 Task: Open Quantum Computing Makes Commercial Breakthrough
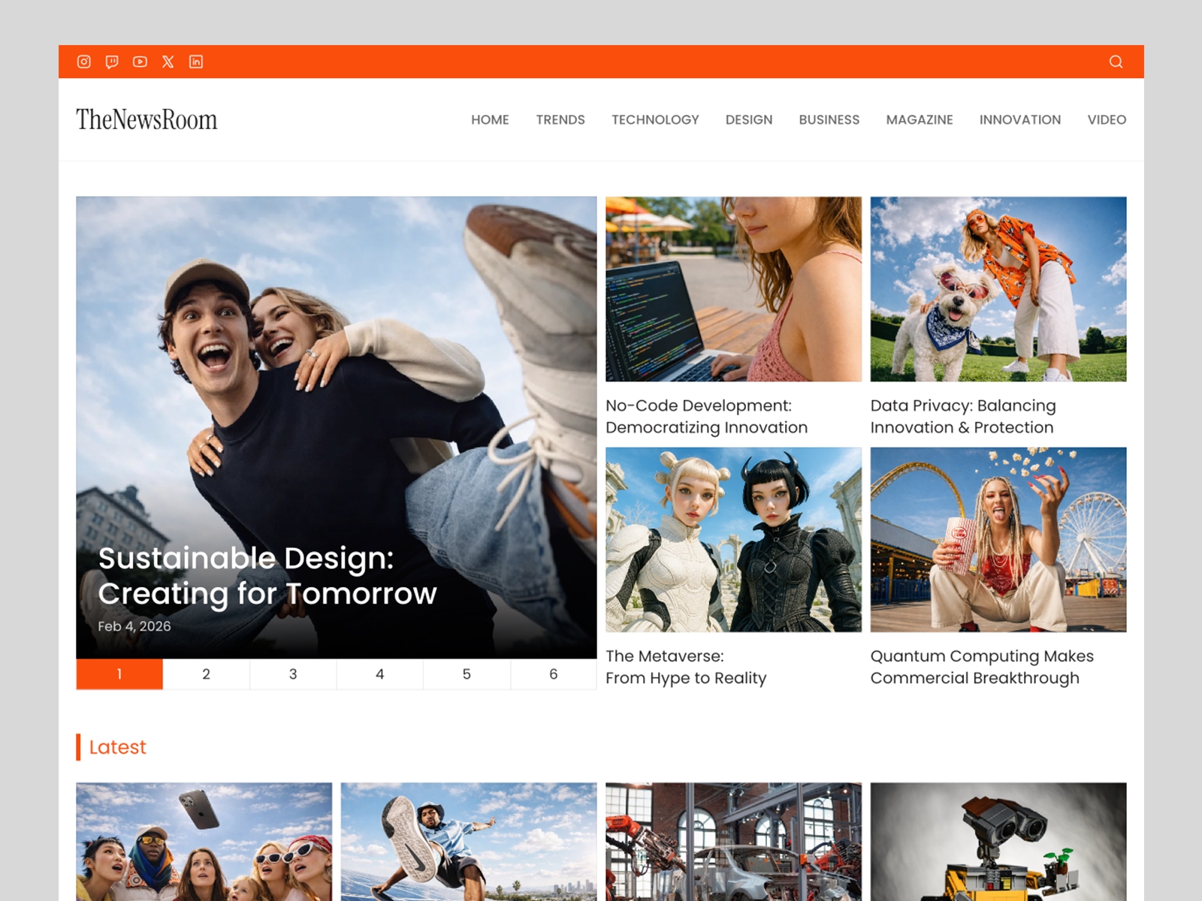click(x=981, y=667)
